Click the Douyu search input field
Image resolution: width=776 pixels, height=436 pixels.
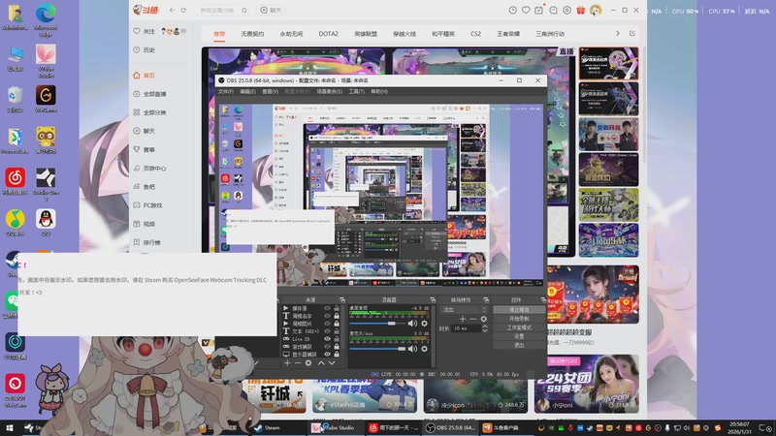219,10
